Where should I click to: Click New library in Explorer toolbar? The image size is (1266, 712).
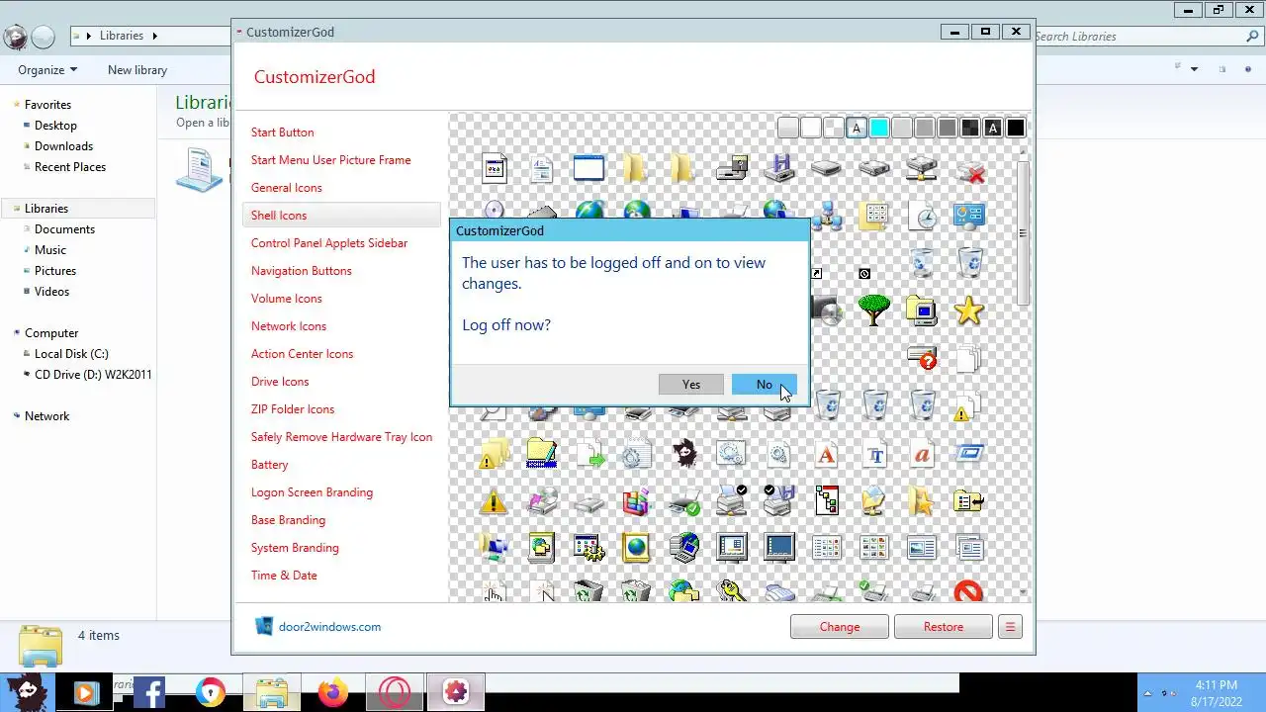(137, 70)
